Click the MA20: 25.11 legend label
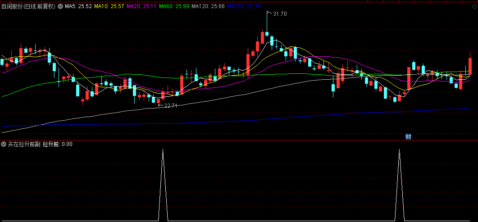 pos(141,6)
